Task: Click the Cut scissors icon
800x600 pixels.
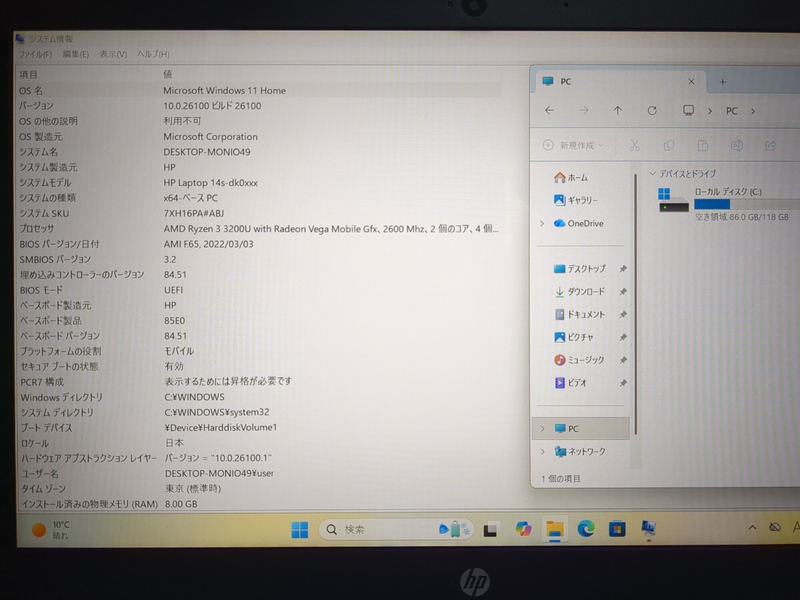Action: [x=634, y=145]
